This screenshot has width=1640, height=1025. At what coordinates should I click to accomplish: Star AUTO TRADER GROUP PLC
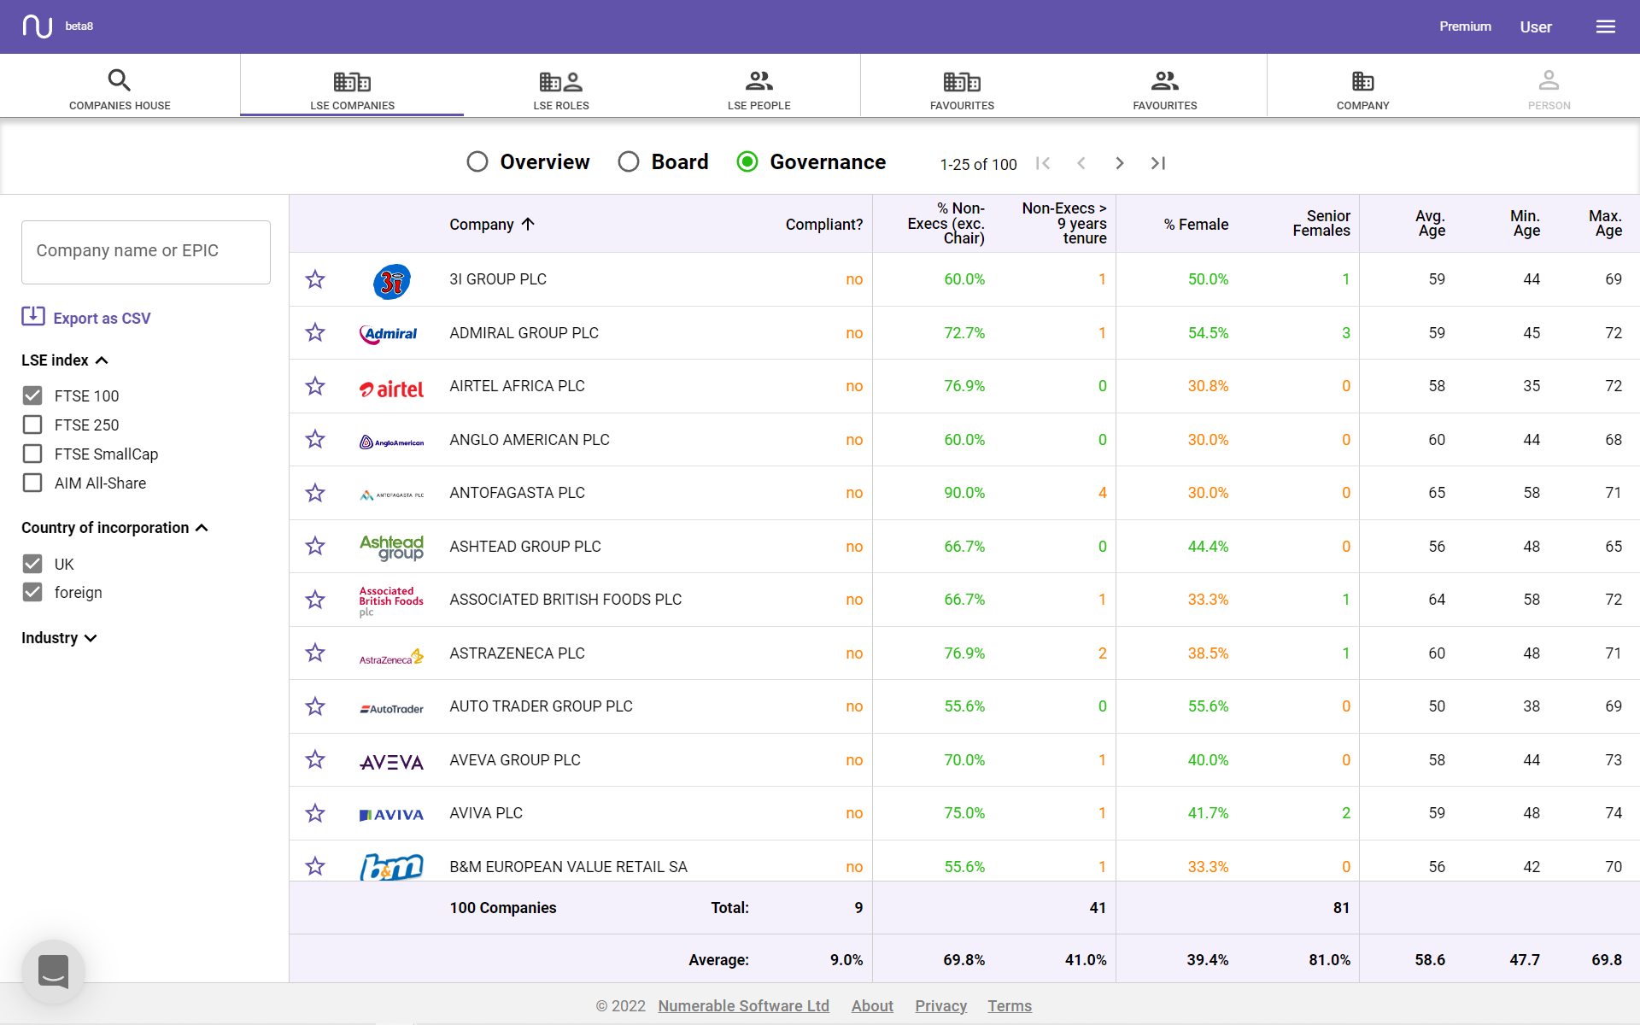(x=315, y=706)
